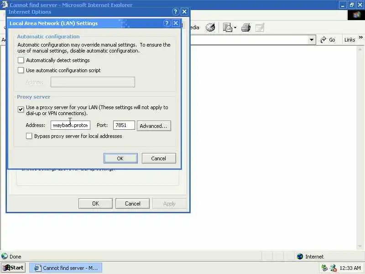Viewport: 365px width, 274px height.
Task: Click Cancel in Internet Options window
Action: pyautogui.click(x=132, y=203)
